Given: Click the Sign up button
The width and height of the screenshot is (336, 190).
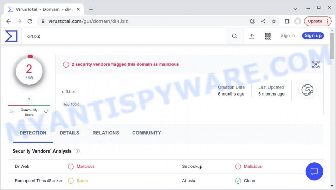Looking at the screenshot, I should click(313, 36).
